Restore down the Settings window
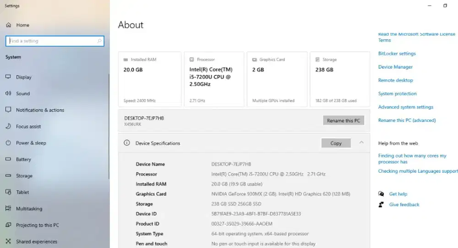This screenshot has width=458, height=248. click(445, 5)
